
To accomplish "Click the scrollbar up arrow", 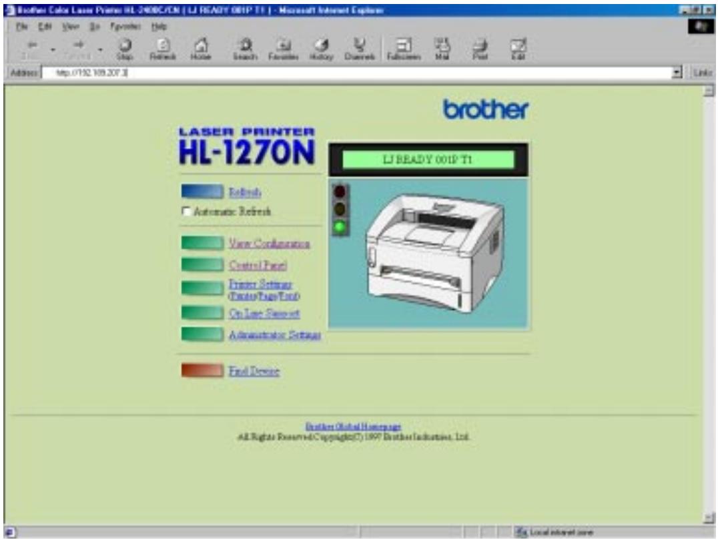I will click(709, 91).
